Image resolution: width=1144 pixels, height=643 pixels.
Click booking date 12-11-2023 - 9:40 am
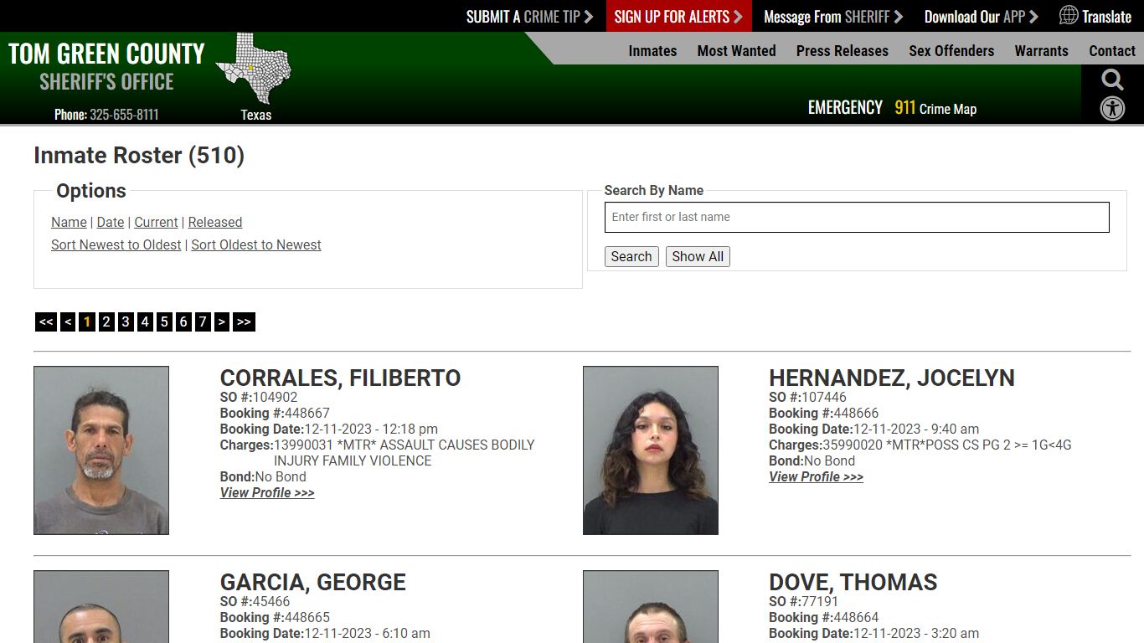916,430
